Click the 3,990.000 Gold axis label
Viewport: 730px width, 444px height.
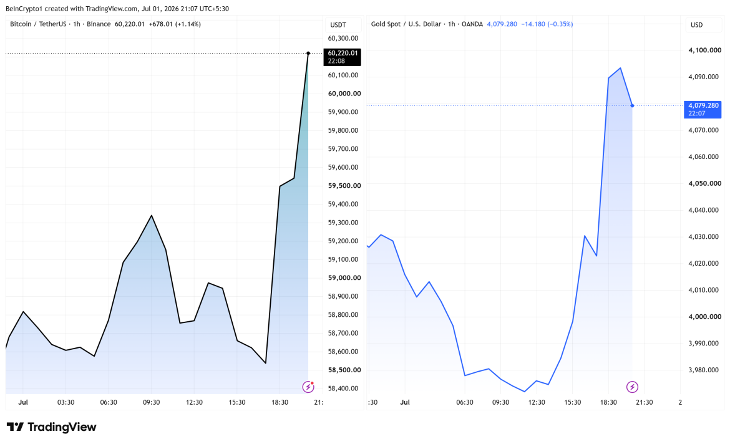[703, 343]
